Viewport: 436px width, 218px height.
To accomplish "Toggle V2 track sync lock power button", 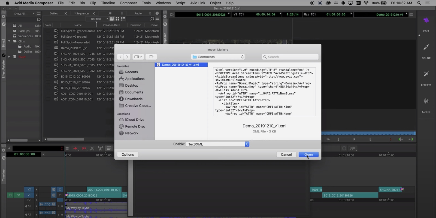I will [x=54, y=189].
